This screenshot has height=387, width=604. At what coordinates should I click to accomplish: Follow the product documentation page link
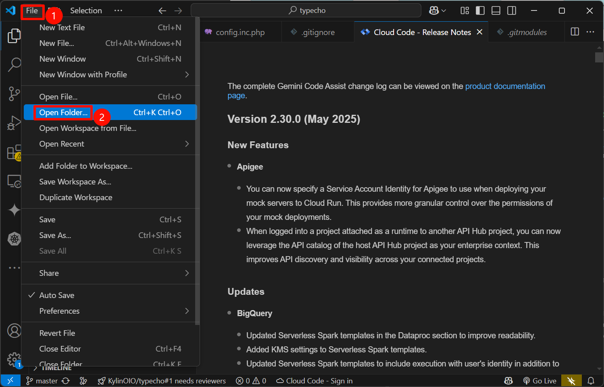(505, 86)
